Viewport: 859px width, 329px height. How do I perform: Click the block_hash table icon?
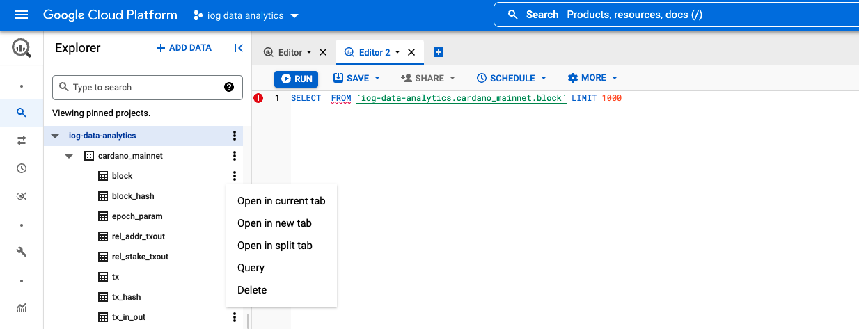point(103,196)
